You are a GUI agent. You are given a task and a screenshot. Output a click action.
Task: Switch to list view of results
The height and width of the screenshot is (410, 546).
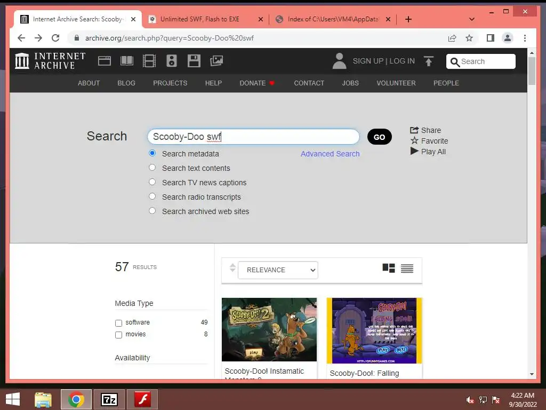(407, 269)
